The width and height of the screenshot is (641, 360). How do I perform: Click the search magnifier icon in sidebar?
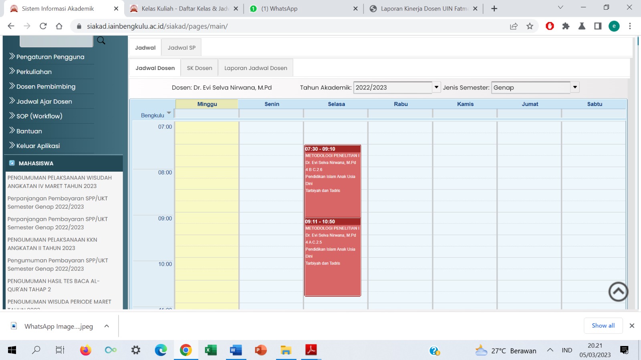(101, 40)
